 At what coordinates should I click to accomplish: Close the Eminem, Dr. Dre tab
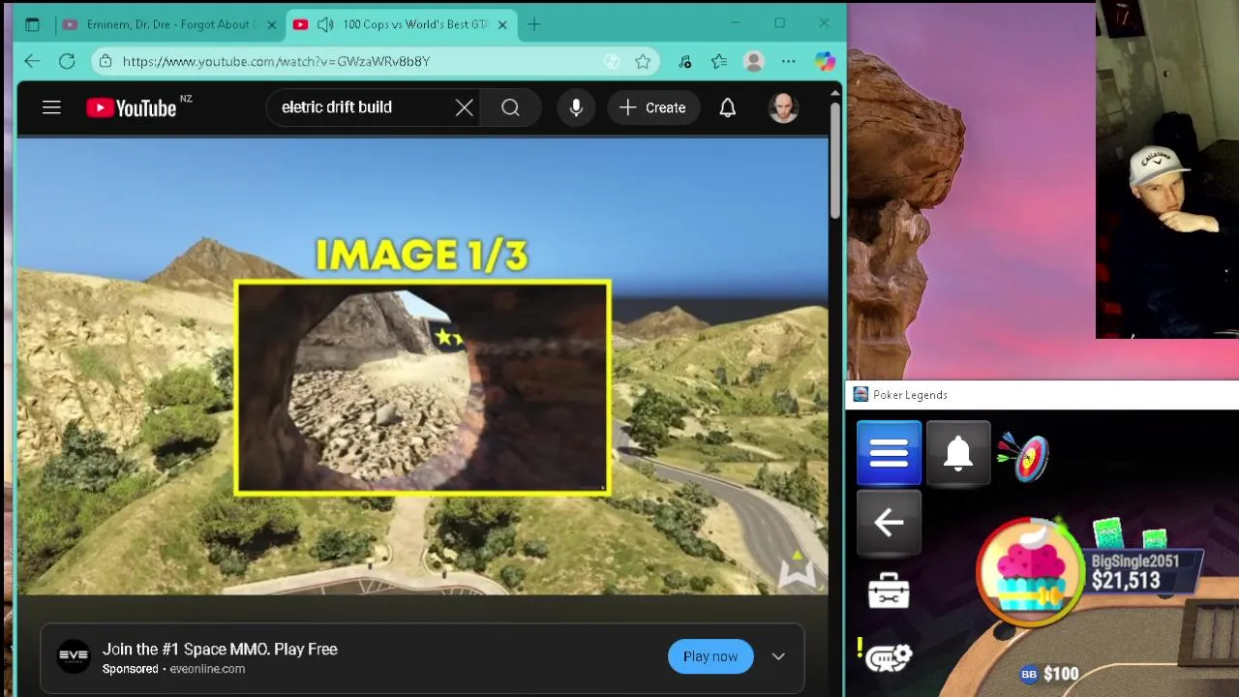(x=272, y=24)
